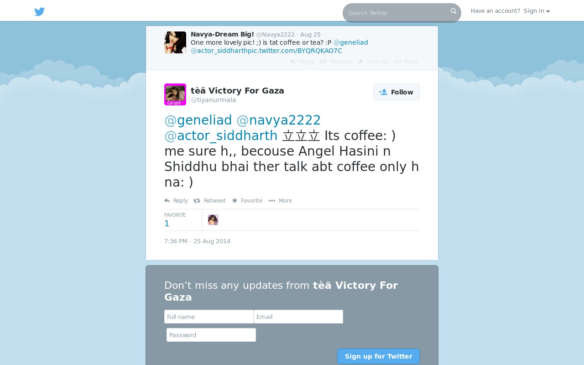Open the @actor_siddharth mention link

(x=221, y=136)
